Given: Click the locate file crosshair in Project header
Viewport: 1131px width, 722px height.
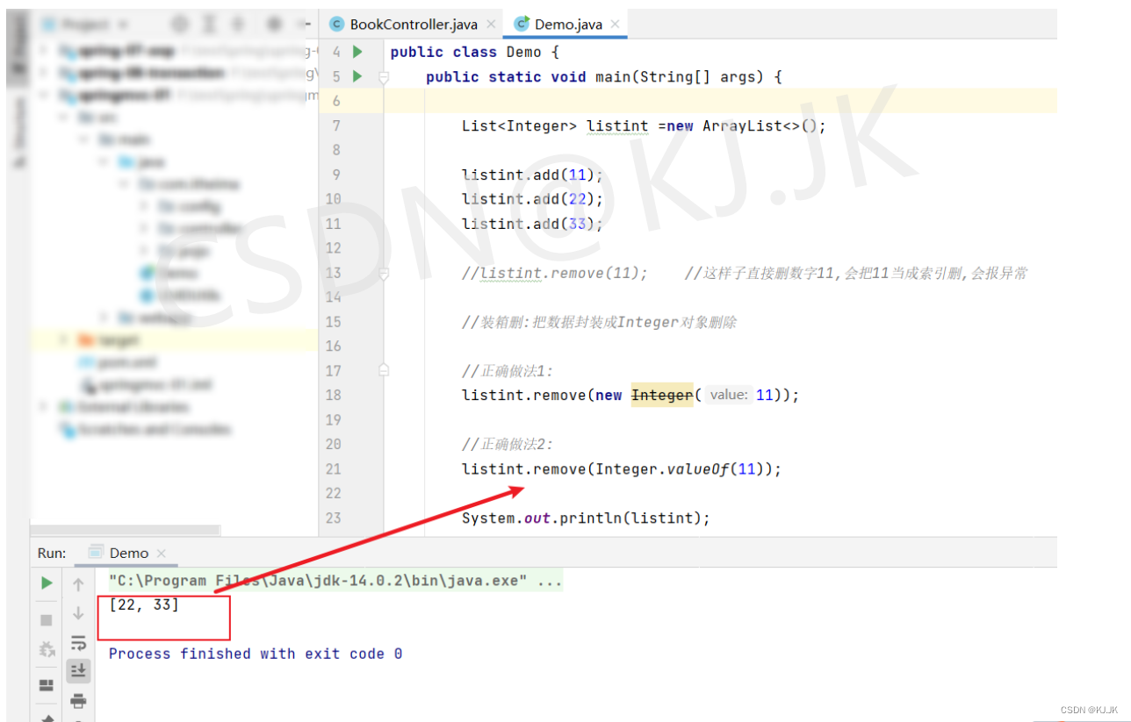Looking at the screenshot, I should coord(179,25).
